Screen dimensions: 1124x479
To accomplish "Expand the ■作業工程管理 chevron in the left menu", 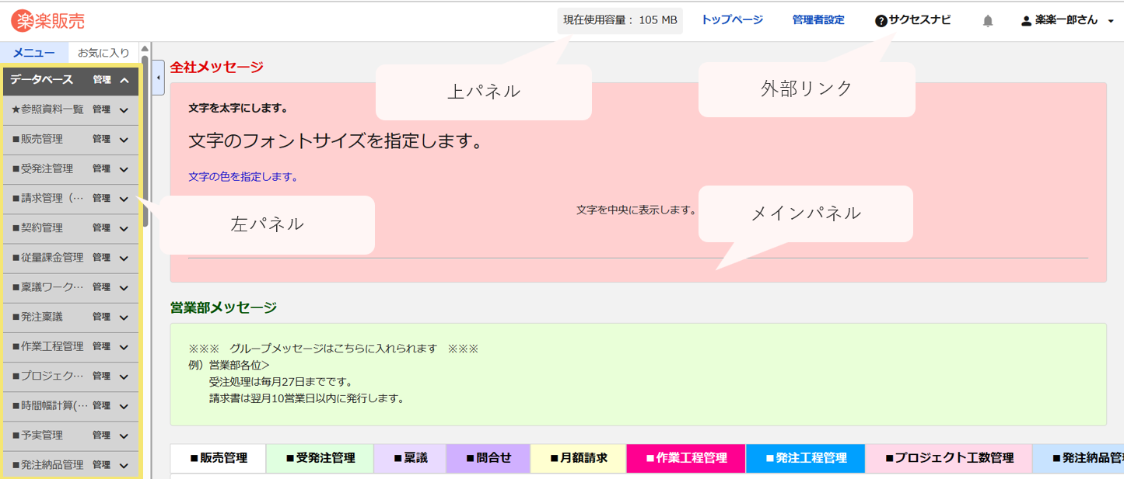I will click(x=124, y=347).
